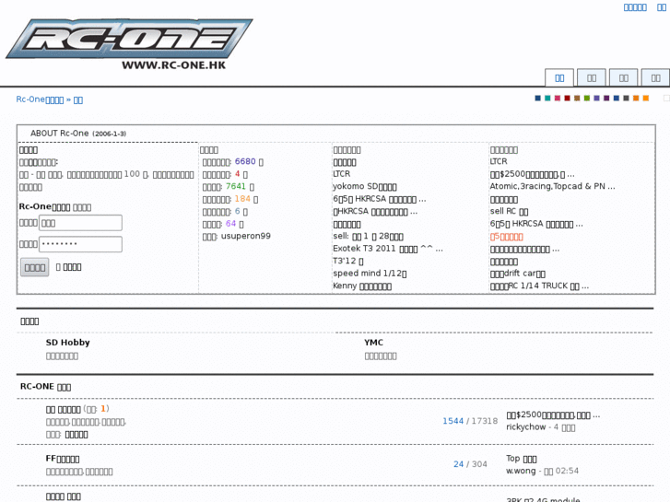Select the currently active blue-text tab
670x502 pixels.
[x=559, y=77]
